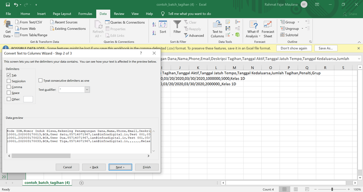Click zoom in plus button

[348, 189]
